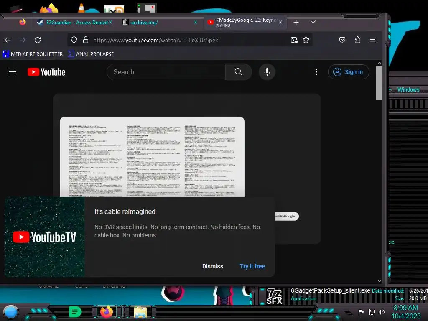Open a new browser tab

(x=296, y=23)
